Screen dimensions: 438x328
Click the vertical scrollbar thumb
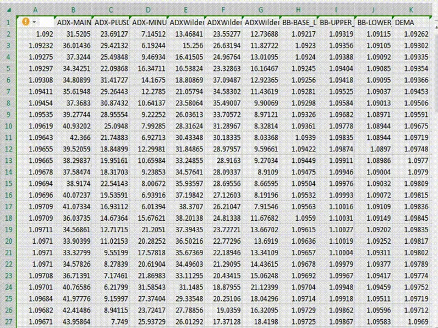click(435, 74)
